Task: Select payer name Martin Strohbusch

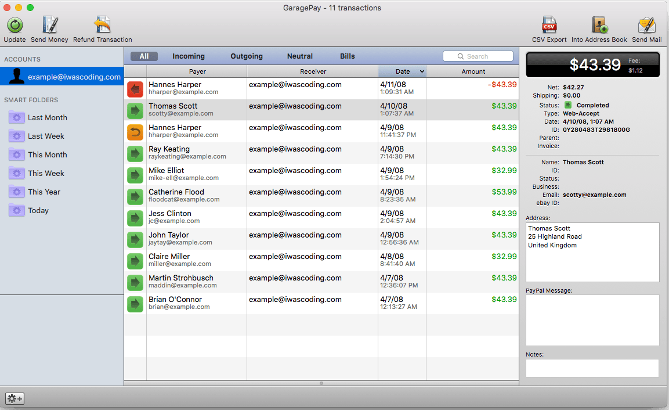Action: [x=181, y=278]
